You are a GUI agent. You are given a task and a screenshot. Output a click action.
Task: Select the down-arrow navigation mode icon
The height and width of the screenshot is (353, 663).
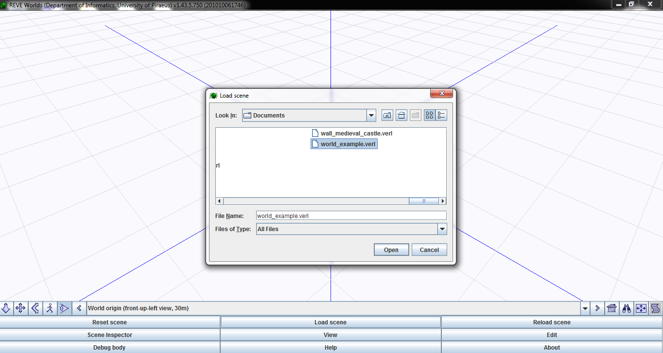tap(6, 308)
